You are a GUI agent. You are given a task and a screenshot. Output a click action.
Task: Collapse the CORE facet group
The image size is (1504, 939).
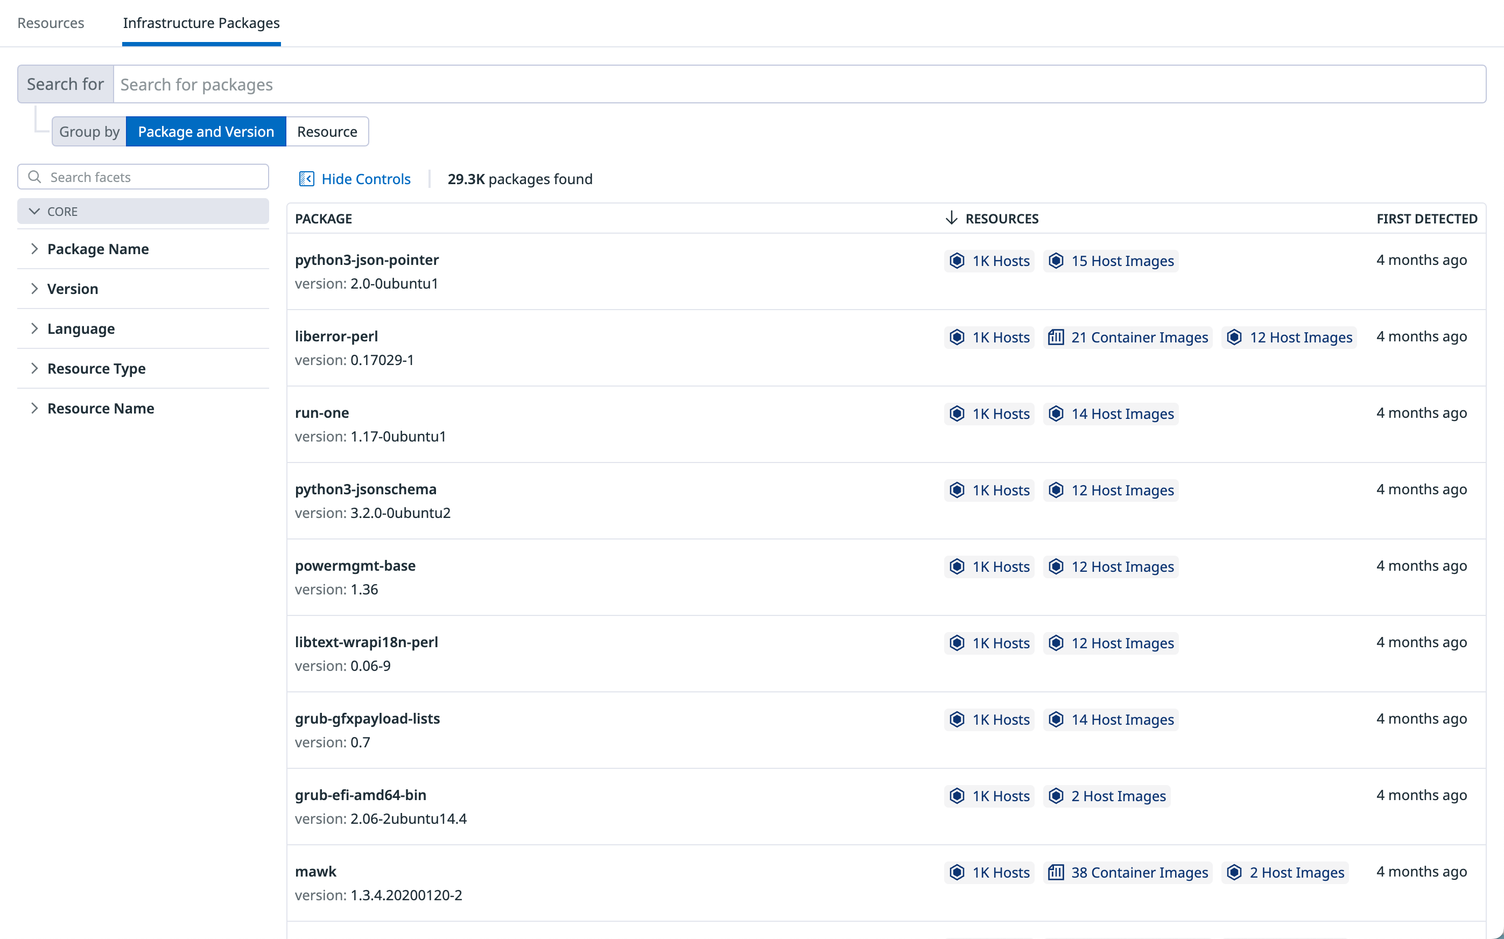coord(143,211)
